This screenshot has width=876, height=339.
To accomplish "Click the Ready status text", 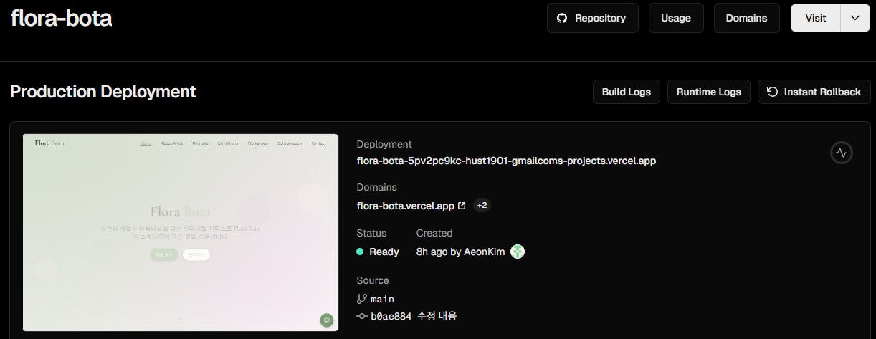I will pyautogui.click(x=384, y=252).
